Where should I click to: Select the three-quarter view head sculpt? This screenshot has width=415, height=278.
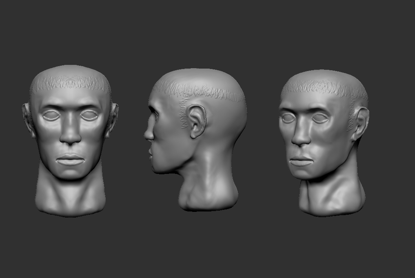point(324,143)
